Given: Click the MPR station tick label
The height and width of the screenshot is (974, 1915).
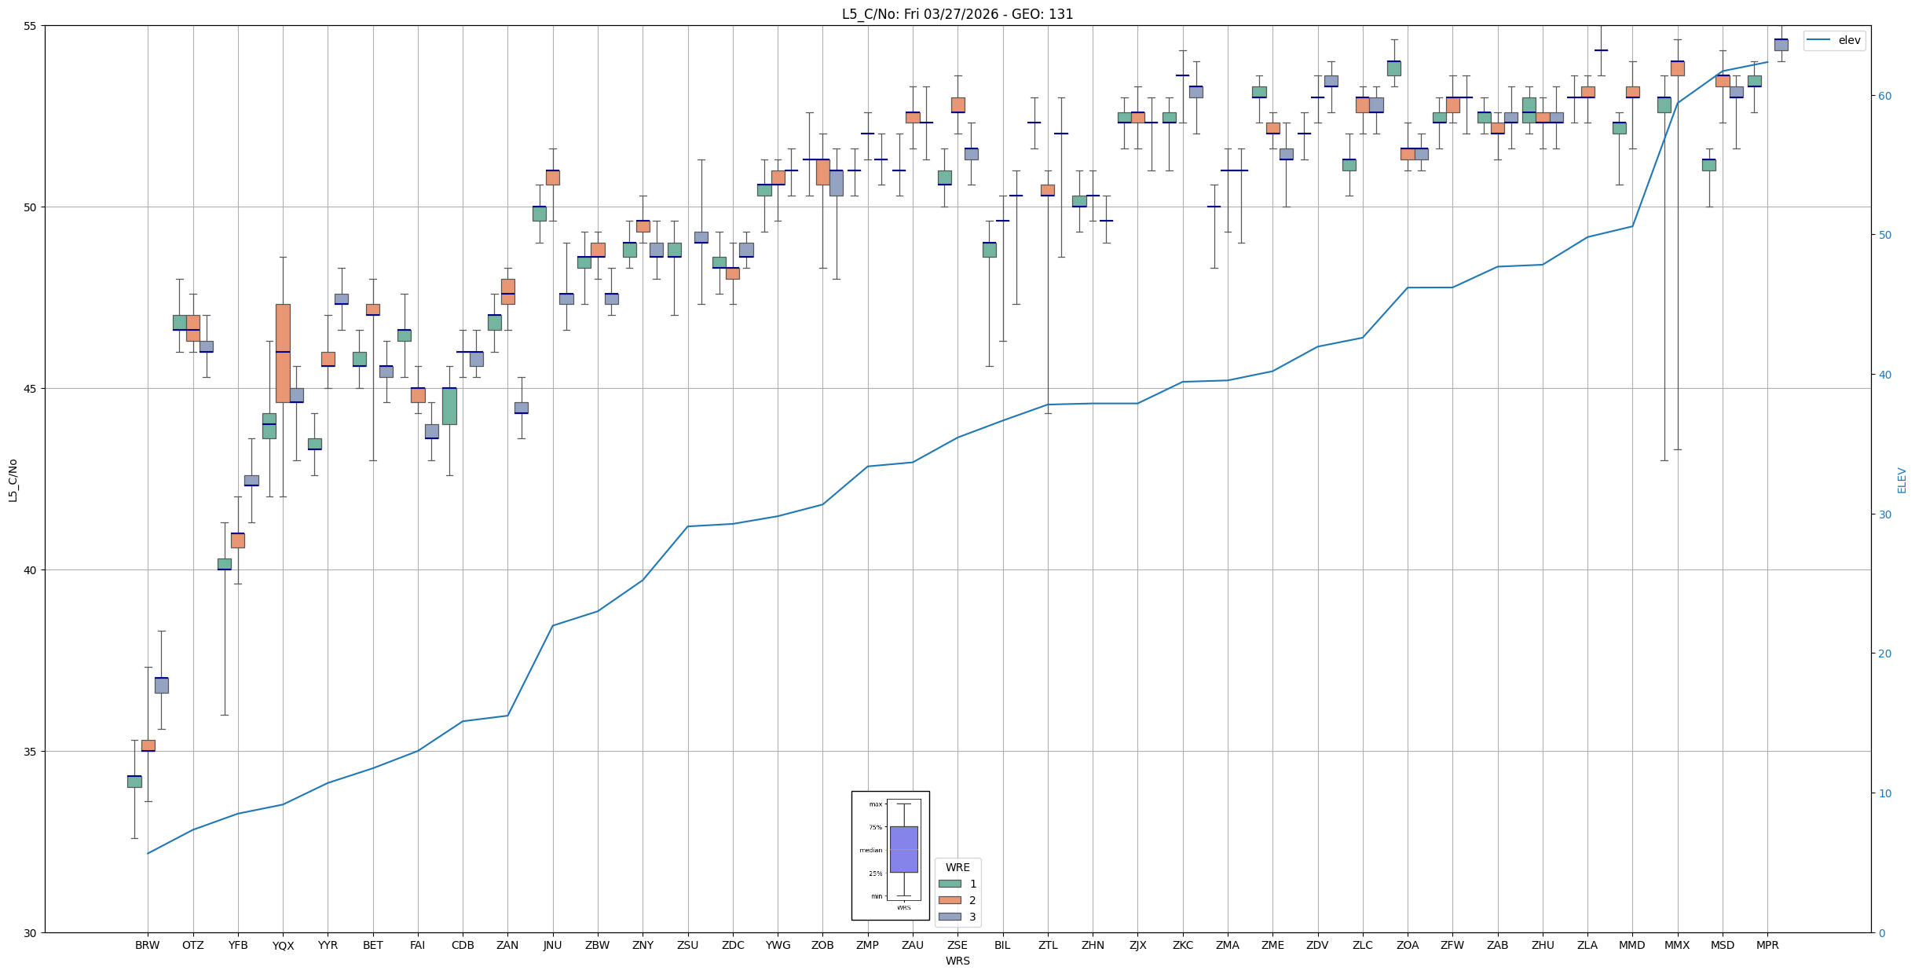Looking at the screenshot, I should (1767, 945).
